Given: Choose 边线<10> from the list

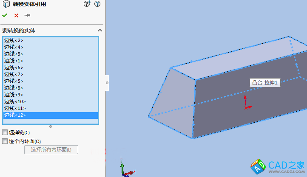Looking at the screenshot, I should click(15, 101).
